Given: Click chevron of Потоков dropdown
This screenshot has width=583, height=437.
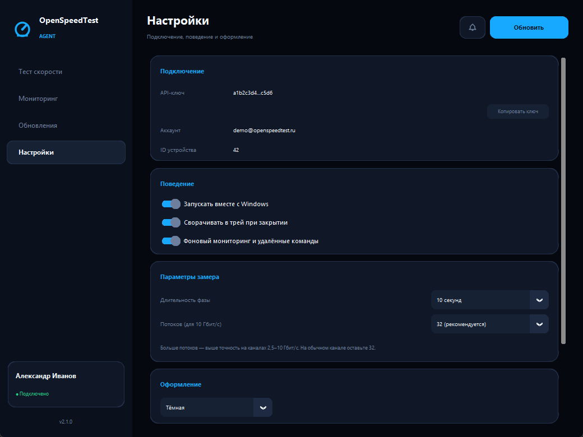Looking at the screenshot, I should 539,324.
